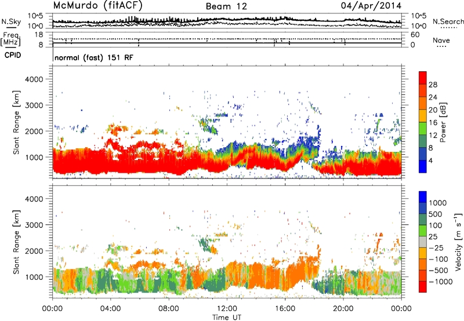This screenshot has width=464, height=321.
Task: Click the "Velocity [m s-1]" color bar title
Action: [458, 242]
